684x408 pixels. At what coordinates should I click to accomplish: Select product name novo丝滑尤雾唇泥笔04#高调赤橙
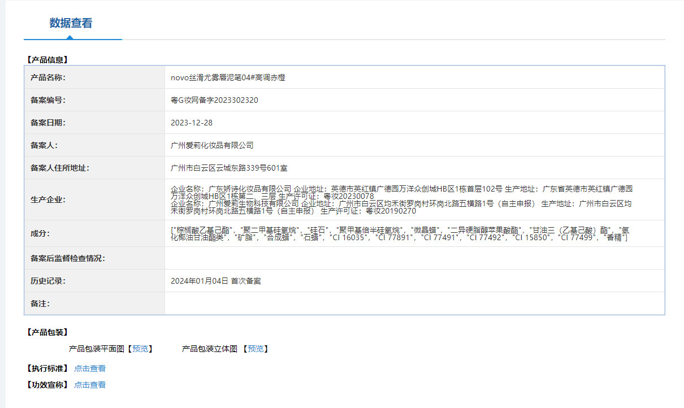(228, 77)
